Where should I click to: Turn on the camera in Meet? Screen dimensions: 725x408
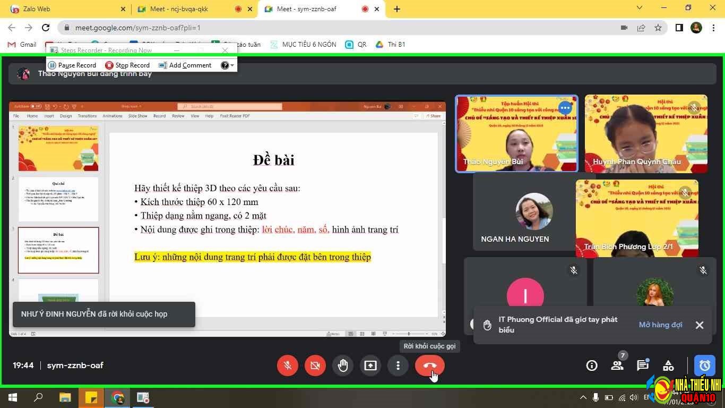click(x=315, y=365)
